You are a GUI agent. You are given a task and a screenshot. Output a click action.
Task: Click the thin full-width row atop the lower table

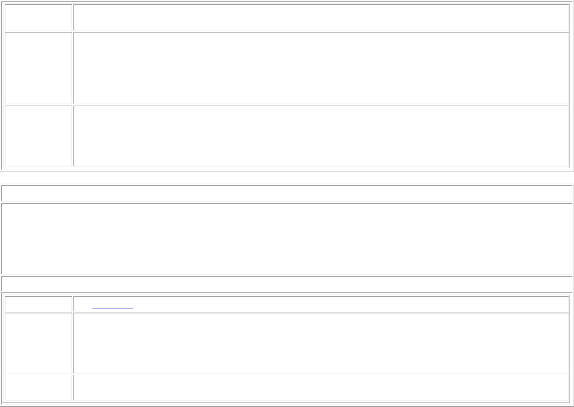(287, 193)
